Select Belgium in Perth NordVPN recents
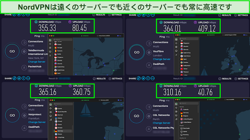 point(185,116)
